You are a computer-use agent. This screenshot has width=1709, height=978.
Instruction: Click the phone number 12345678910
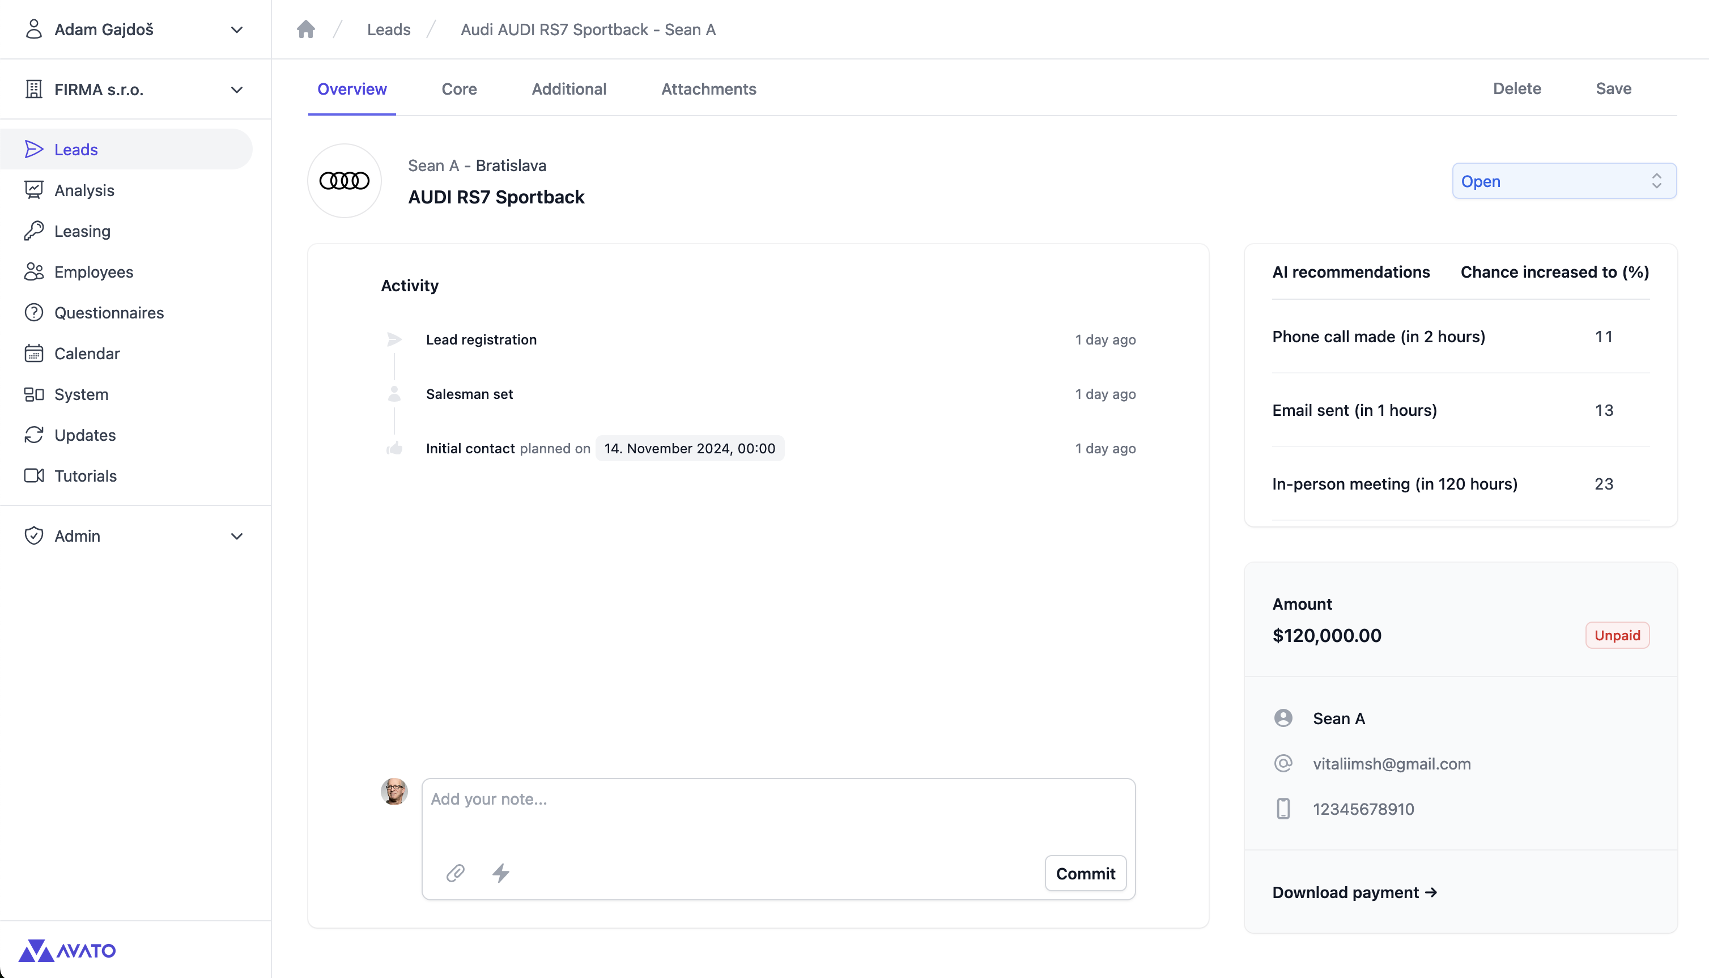coord(1363,809)
